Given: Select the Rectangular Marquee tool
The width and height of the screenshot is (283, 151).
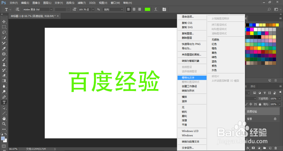Looking at the screenshot, I should pyautogui.click(x=4, y=27).
